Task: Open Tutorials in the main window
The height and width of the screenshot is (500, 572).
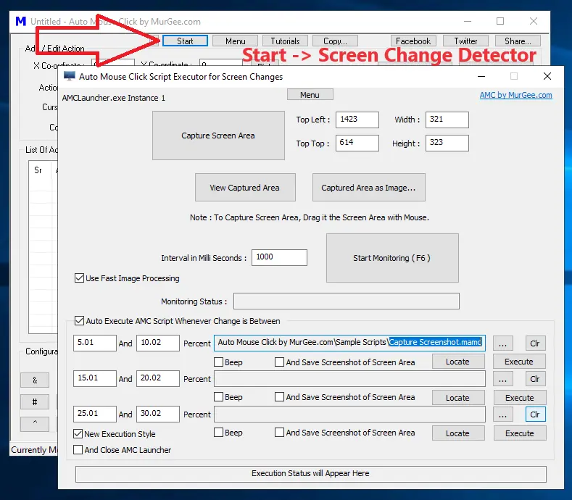Action: pos(285,41)
